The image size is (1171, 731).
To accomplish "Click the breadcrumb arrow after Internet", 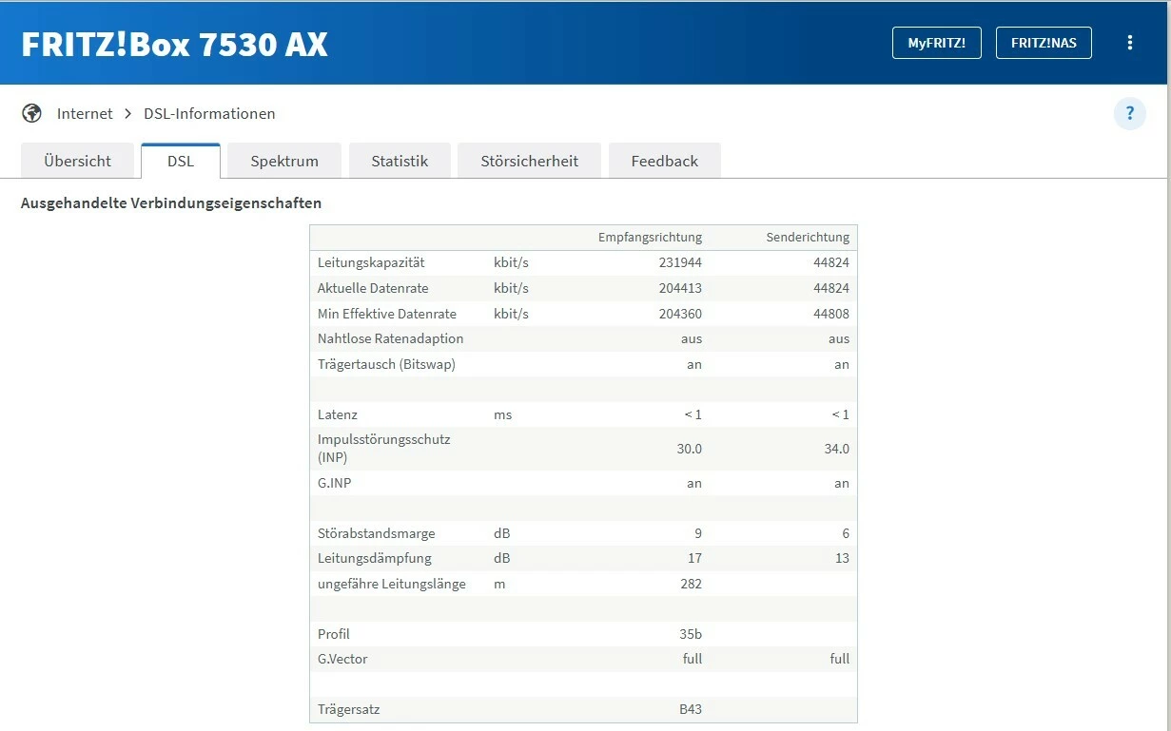I will (x=128, y=114).
